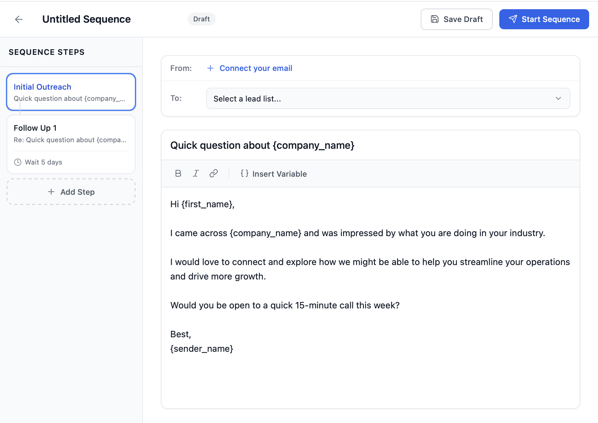This screenshot has width=598, height=423.
Task: Click Save Draft
Action: pos(457,19)
